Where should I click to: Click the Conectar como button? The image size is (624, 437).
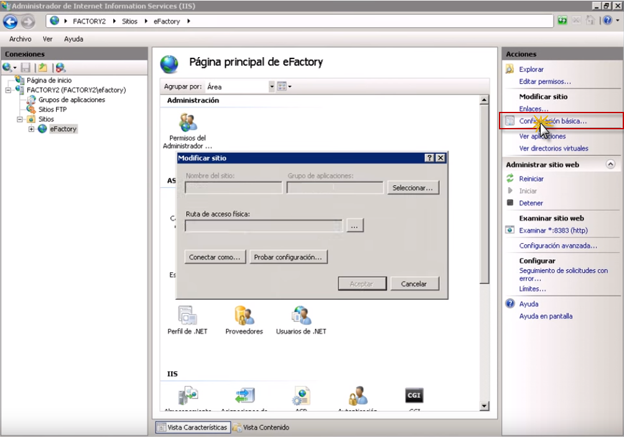click(215, 257)
